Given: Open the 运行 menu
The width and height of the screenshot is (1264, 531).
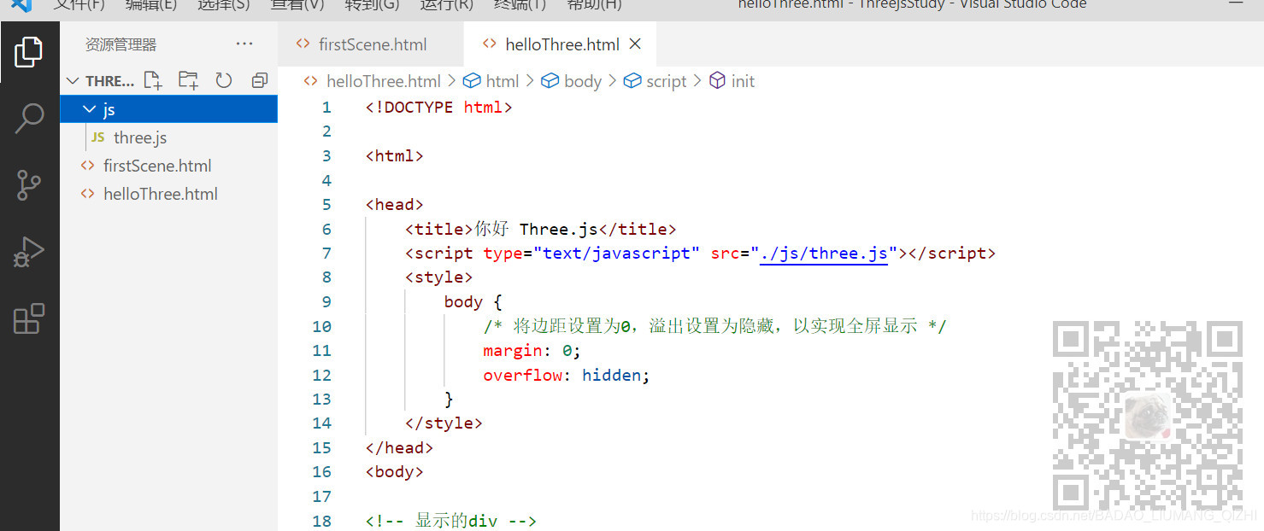Looking at the screenshot, I should pyautogui.click(x=445, y=6).
